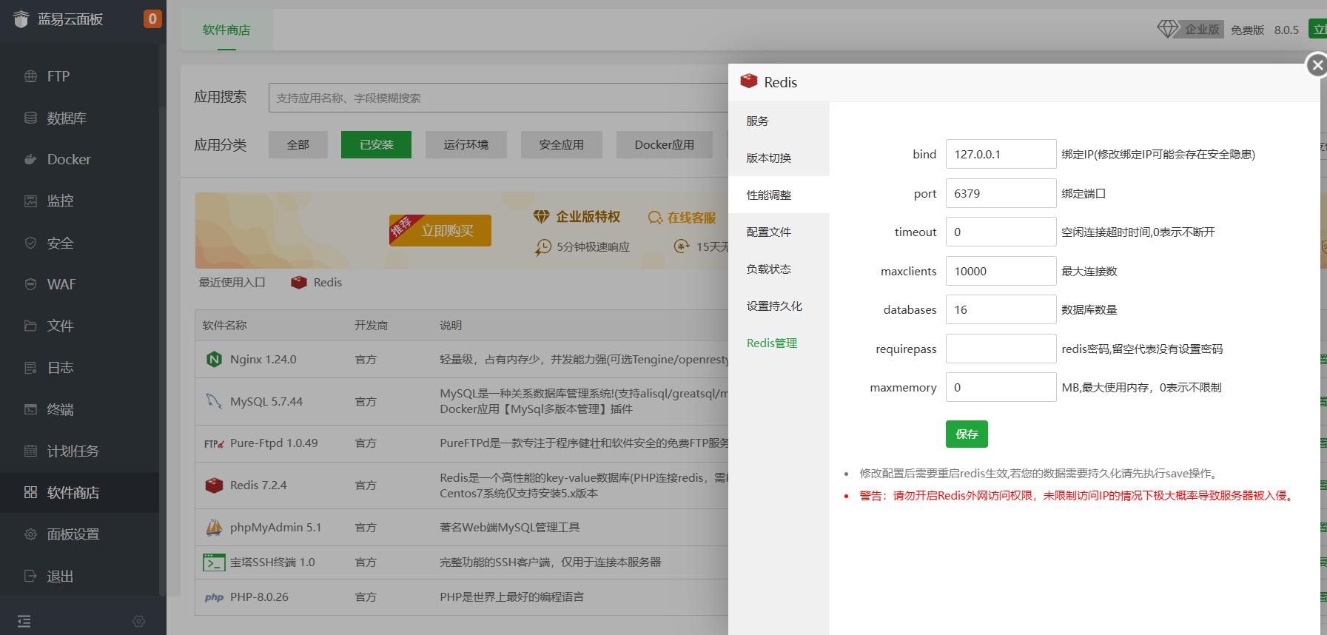Filter apps by 安全应用 category

(562, 145)
